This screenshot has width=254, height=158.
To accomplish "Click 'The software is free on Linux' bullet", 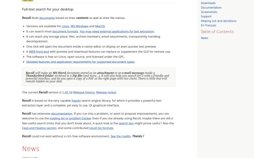I will [75, 57].
